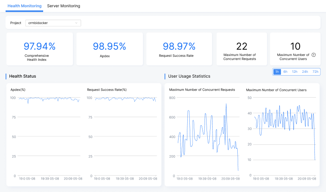This screenshot has width=326, height=192.
Task: Click the Maximum Number of Concurrent Users chart title
Action: coord(276,90)
